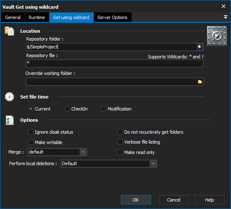
Task: Click the Set file time clock icon
Action: pos(10,97)
